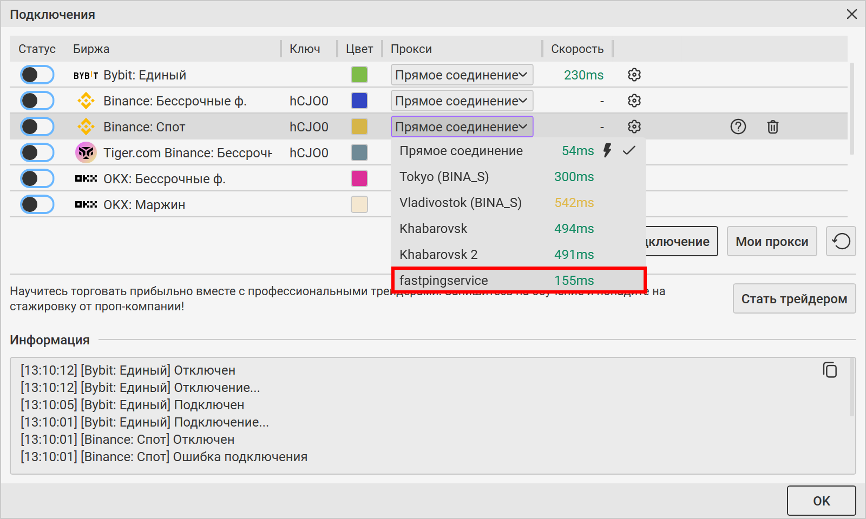Collapse the Binance: Спот proxy dropdown
The height and width of the screenshot is (519, 866).
(462, 127)
